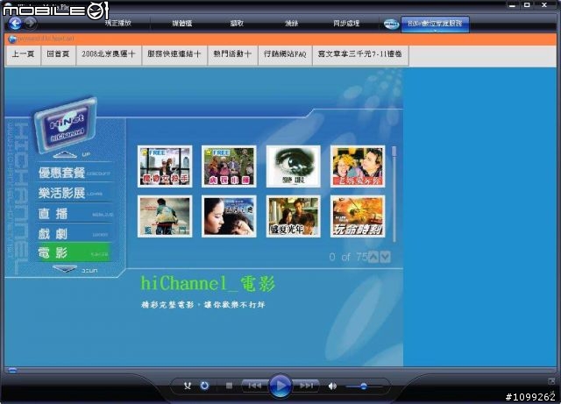
Task: Toggle repeat in the player controls
Action: pyautogui.click(x=204, y=386)
